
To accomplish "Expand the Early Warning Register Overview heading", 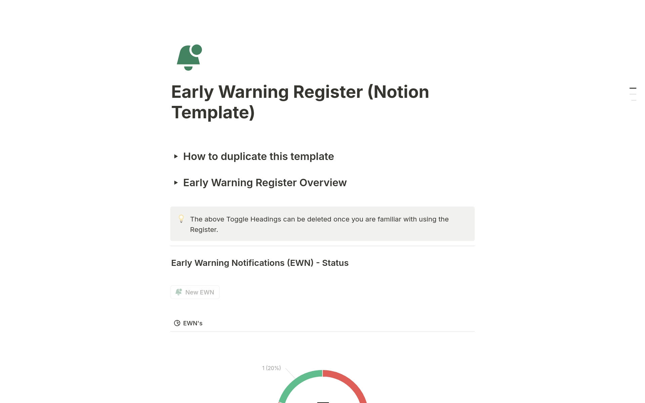I will pos(265,183).
